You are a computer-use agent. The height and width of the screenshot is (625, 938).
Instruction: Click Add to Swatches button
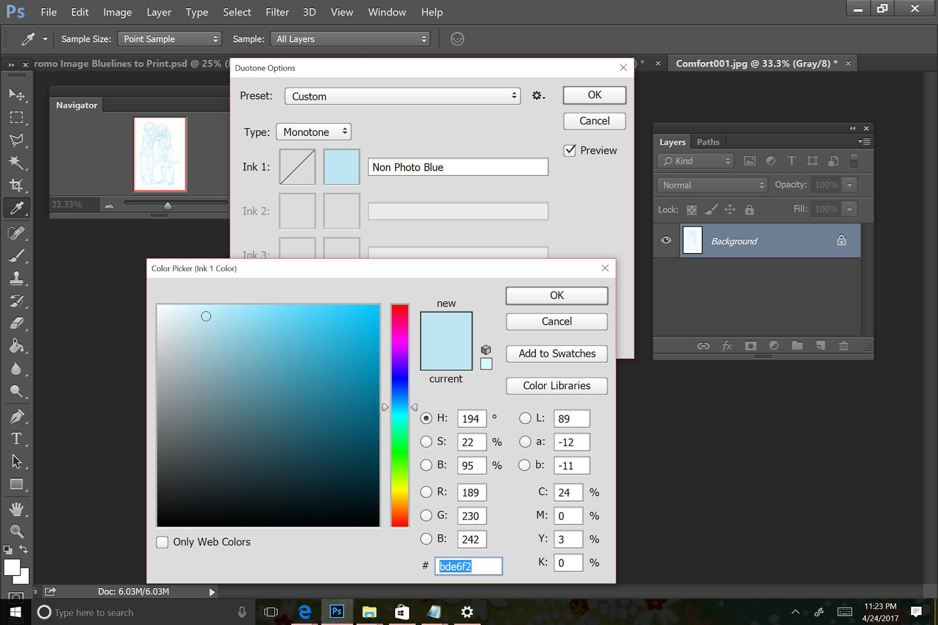pos(556,354)
